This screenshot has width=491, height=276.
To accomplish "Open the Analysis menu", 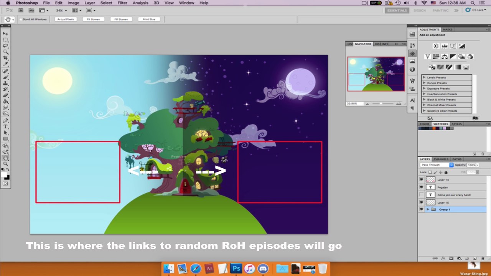I will click(140, 3).
